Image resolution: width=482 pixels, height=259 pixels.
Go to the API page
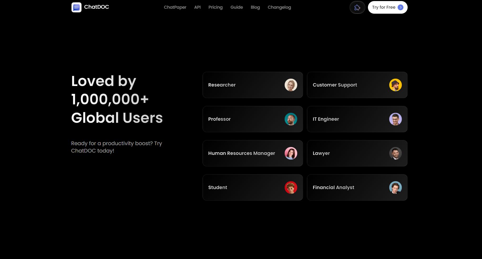pos(197,7)
